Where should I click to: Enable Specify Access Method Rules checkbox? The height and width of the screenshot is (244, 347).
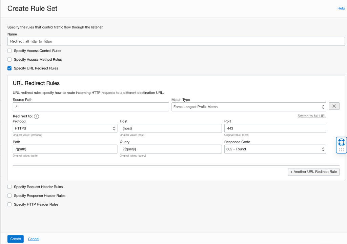(x=9, y=60)
